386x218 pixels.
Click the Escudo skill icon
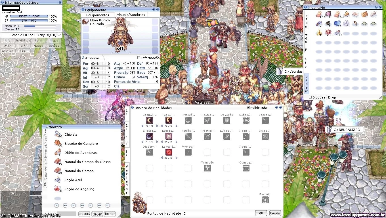(265, 120)
